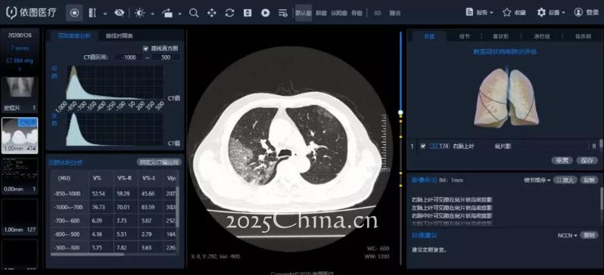604x275 pixels.
Task: Open the 设置 settings dropdown
Action: (551, 12)
